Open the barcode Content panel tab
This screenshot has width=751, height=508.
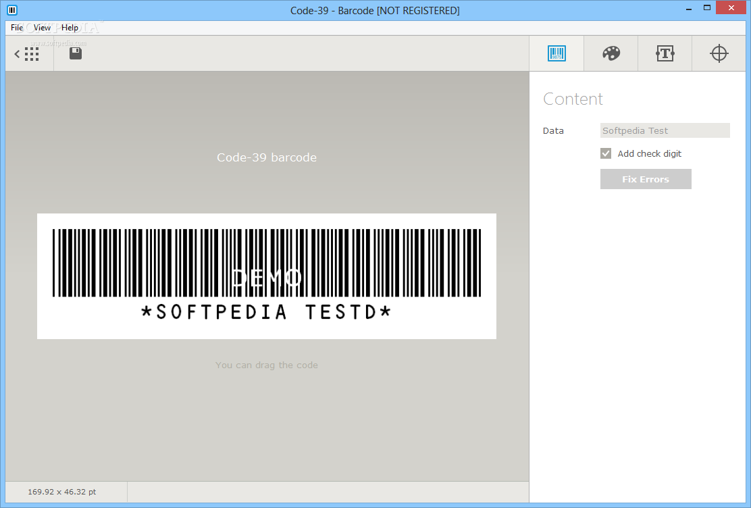[x=556, y=53]
